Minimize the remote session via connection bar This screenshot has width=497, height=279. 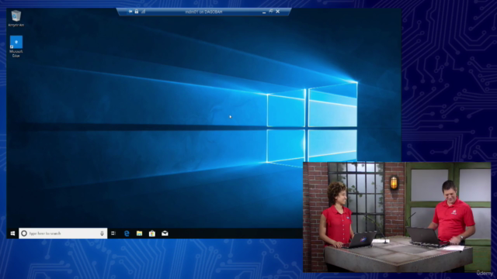[264, 12]
